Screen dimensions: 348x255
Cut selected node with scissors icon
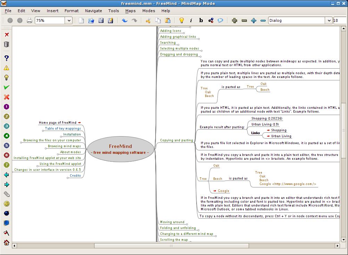pos(148,20)
